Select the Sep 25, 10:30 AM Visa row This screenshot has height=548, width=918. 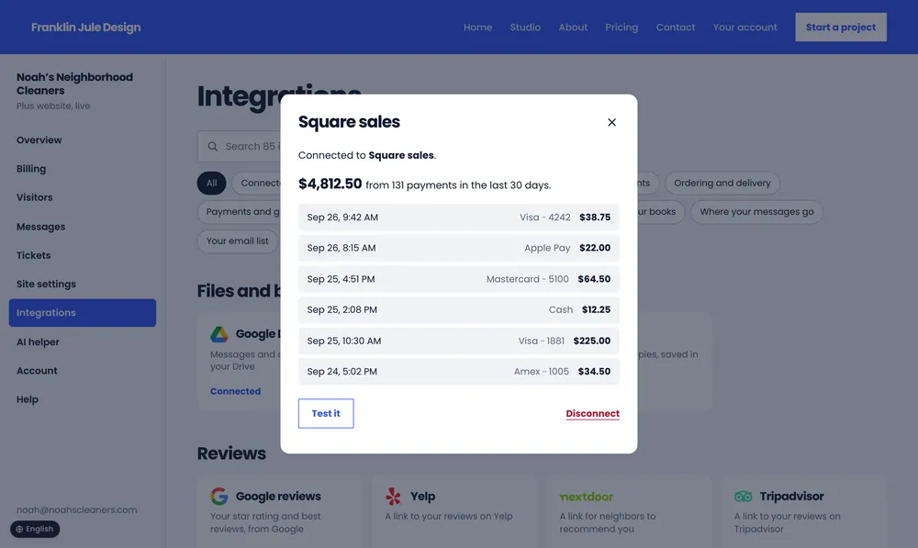point(459,341)
